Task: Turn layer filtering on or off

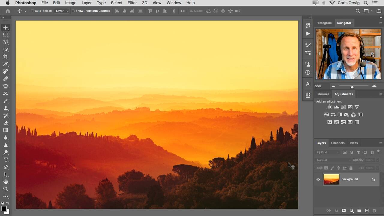Action: [378, 151]
